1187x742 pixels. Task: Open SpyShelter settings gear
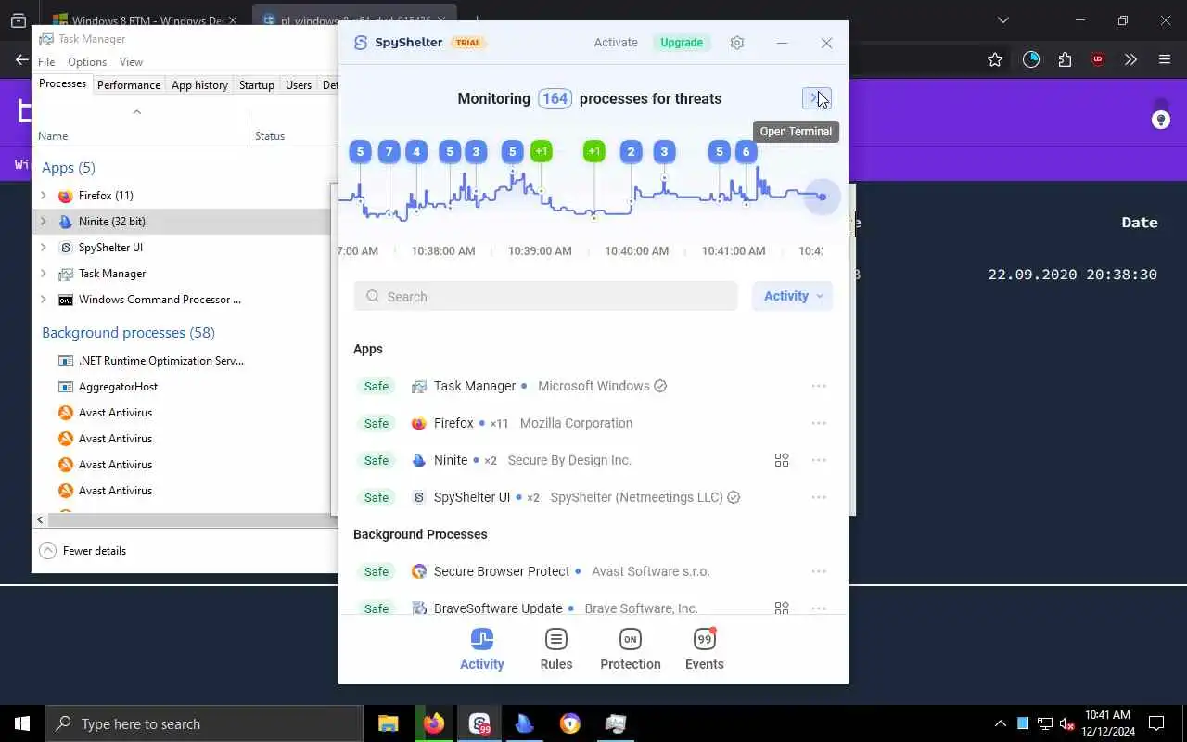tap(737, 43)
